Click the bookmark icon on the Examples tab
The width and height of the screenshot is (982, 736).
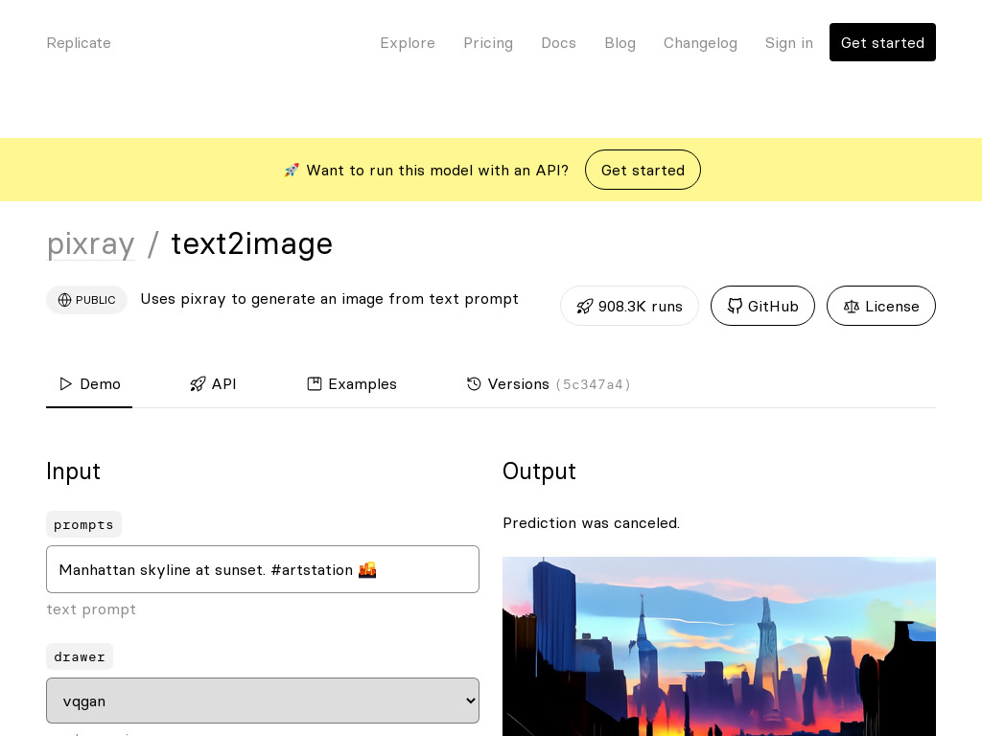pos(315,383)
